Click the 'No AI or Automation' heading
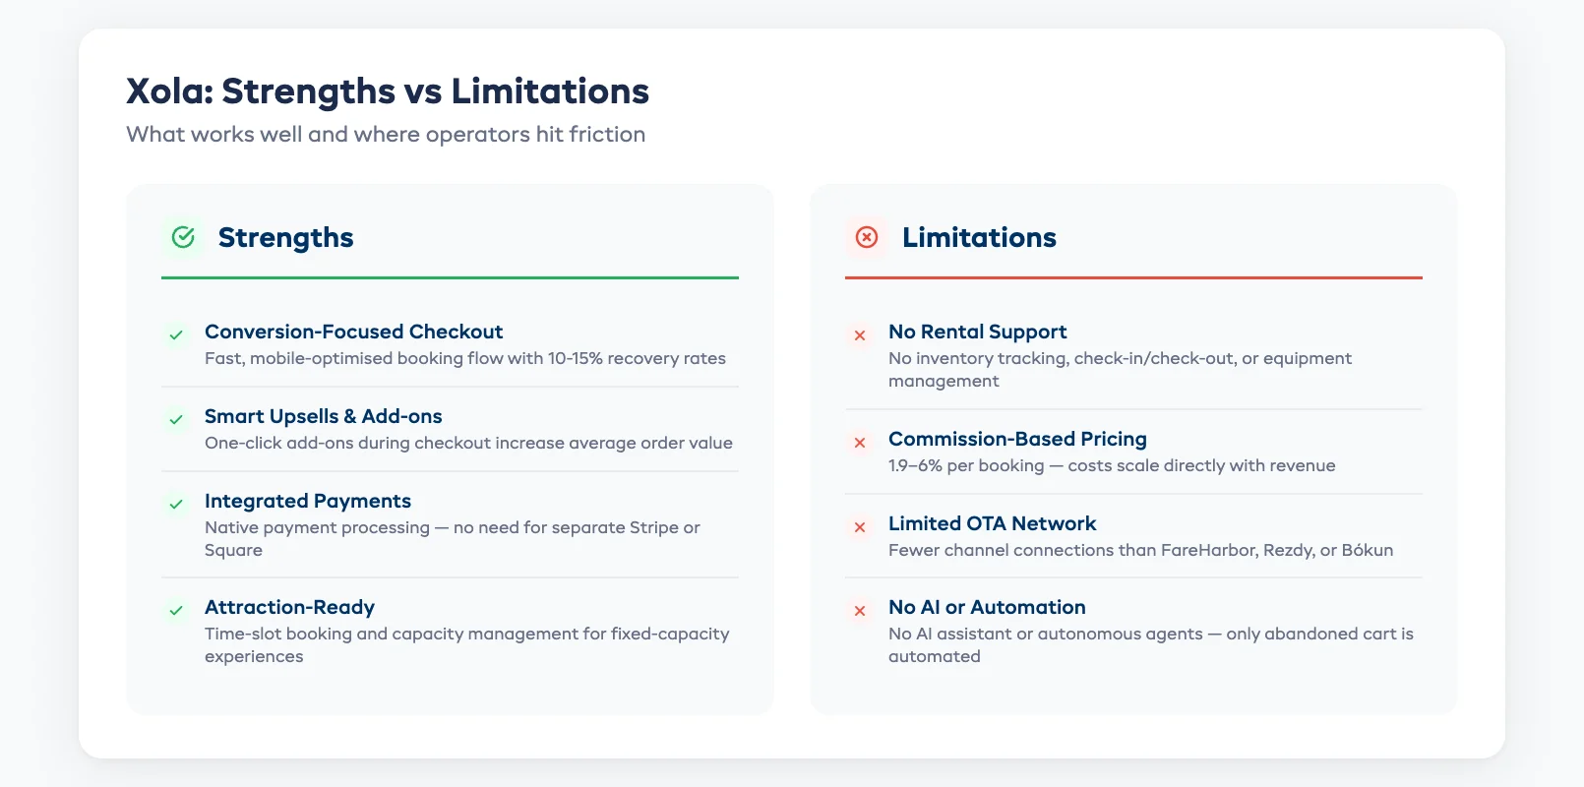This screenshot has height=787, width=1584. pyautogui.click(x=987, y=607)
